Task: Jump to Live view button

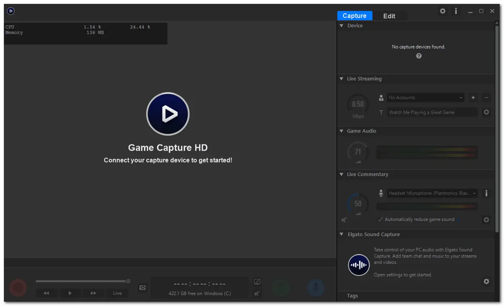Action: [117, 293]
